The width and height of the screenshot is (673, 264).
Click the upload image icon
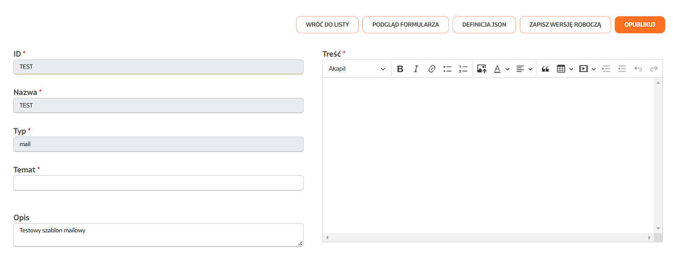pyautogui.click(x=481, y=69)
